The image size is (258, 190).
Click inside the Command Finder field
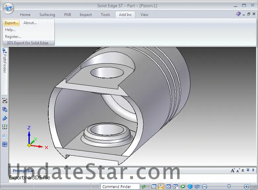(120, 187)
